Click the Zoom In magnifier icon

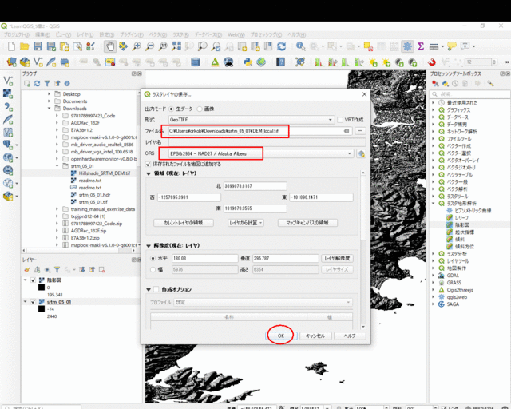[x=137, y=46]
